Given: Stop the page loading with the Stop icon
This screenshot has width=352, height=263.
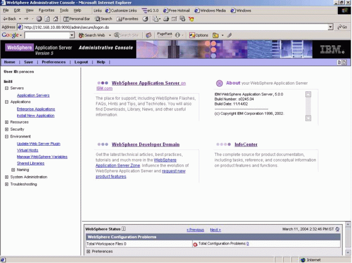Looking at the screenshot, I should 39,19.
